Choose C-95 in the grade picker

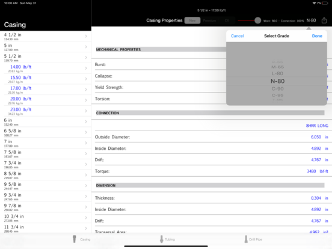277,95
